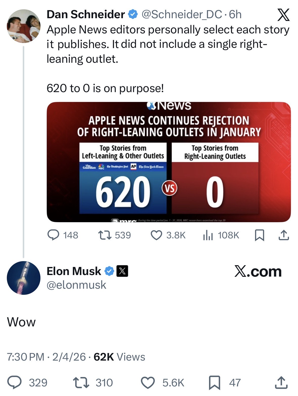Like Dan Schneider's post
This screenshot has height=396, width=298.
pyautogui.click(x=156, y=235)
